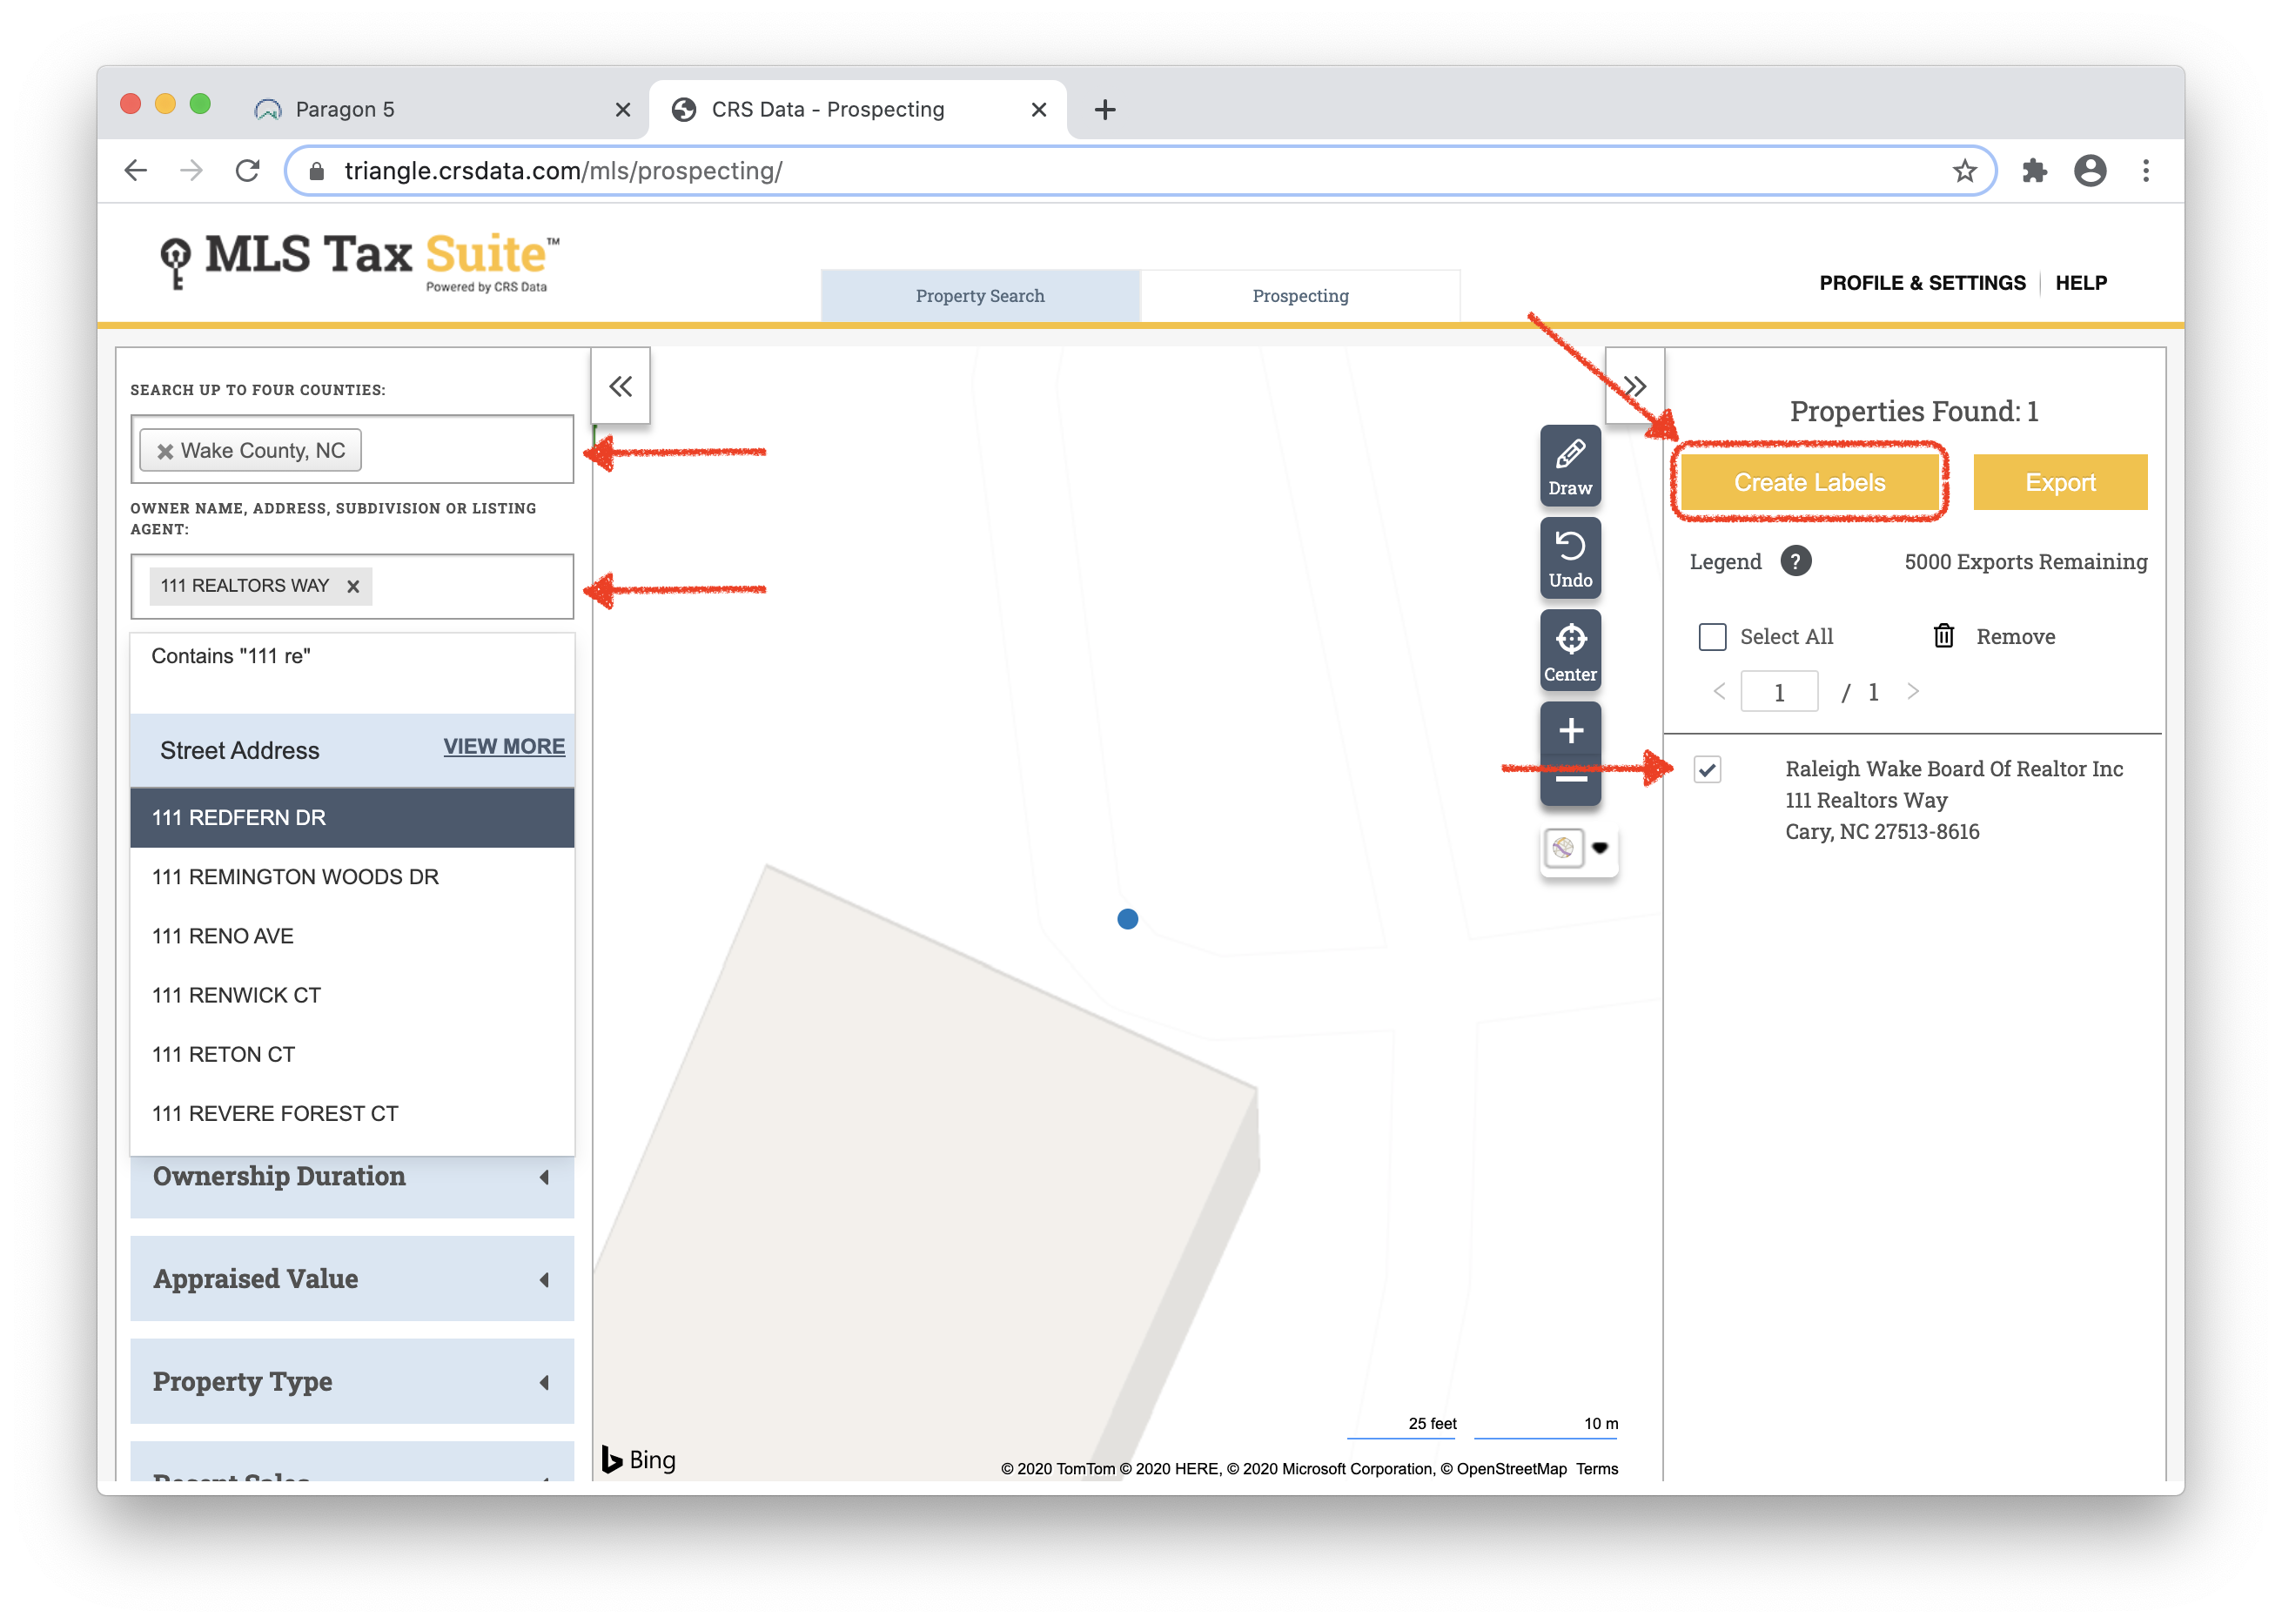The height and width of the screenshot is (1624, 2282).
Task: Close the Paragon 5 tab
Action: (x=622, y=110)
